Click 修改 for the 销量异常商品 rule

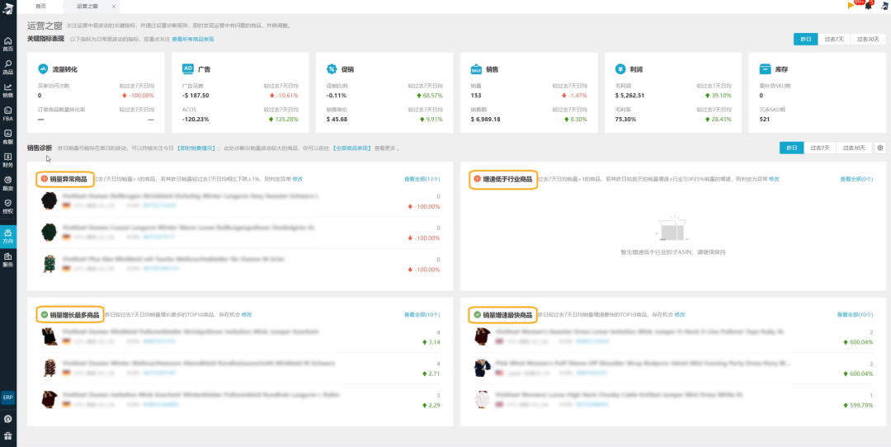tap(297, 179)
